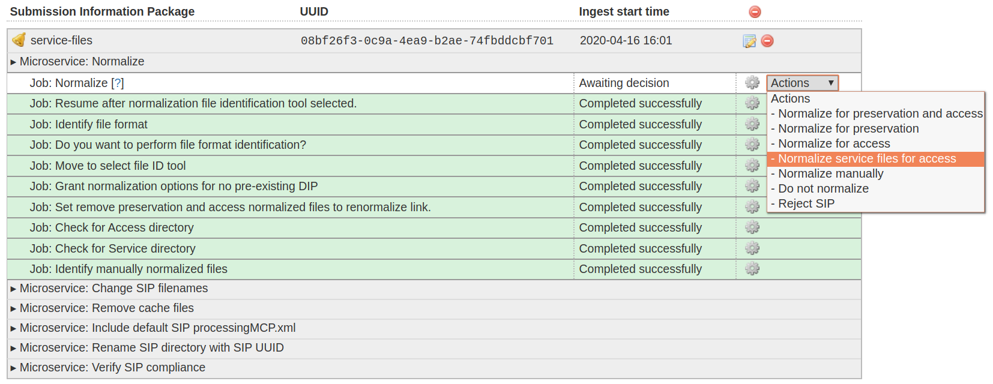Open tasks gear for Resume after normalization job
Screen dimensions: 993x384
(752, 103)
